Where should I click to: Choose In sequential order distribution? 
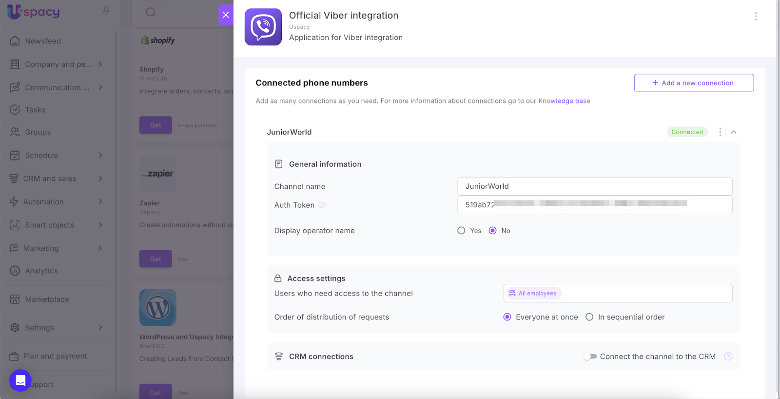pos(589,317)
